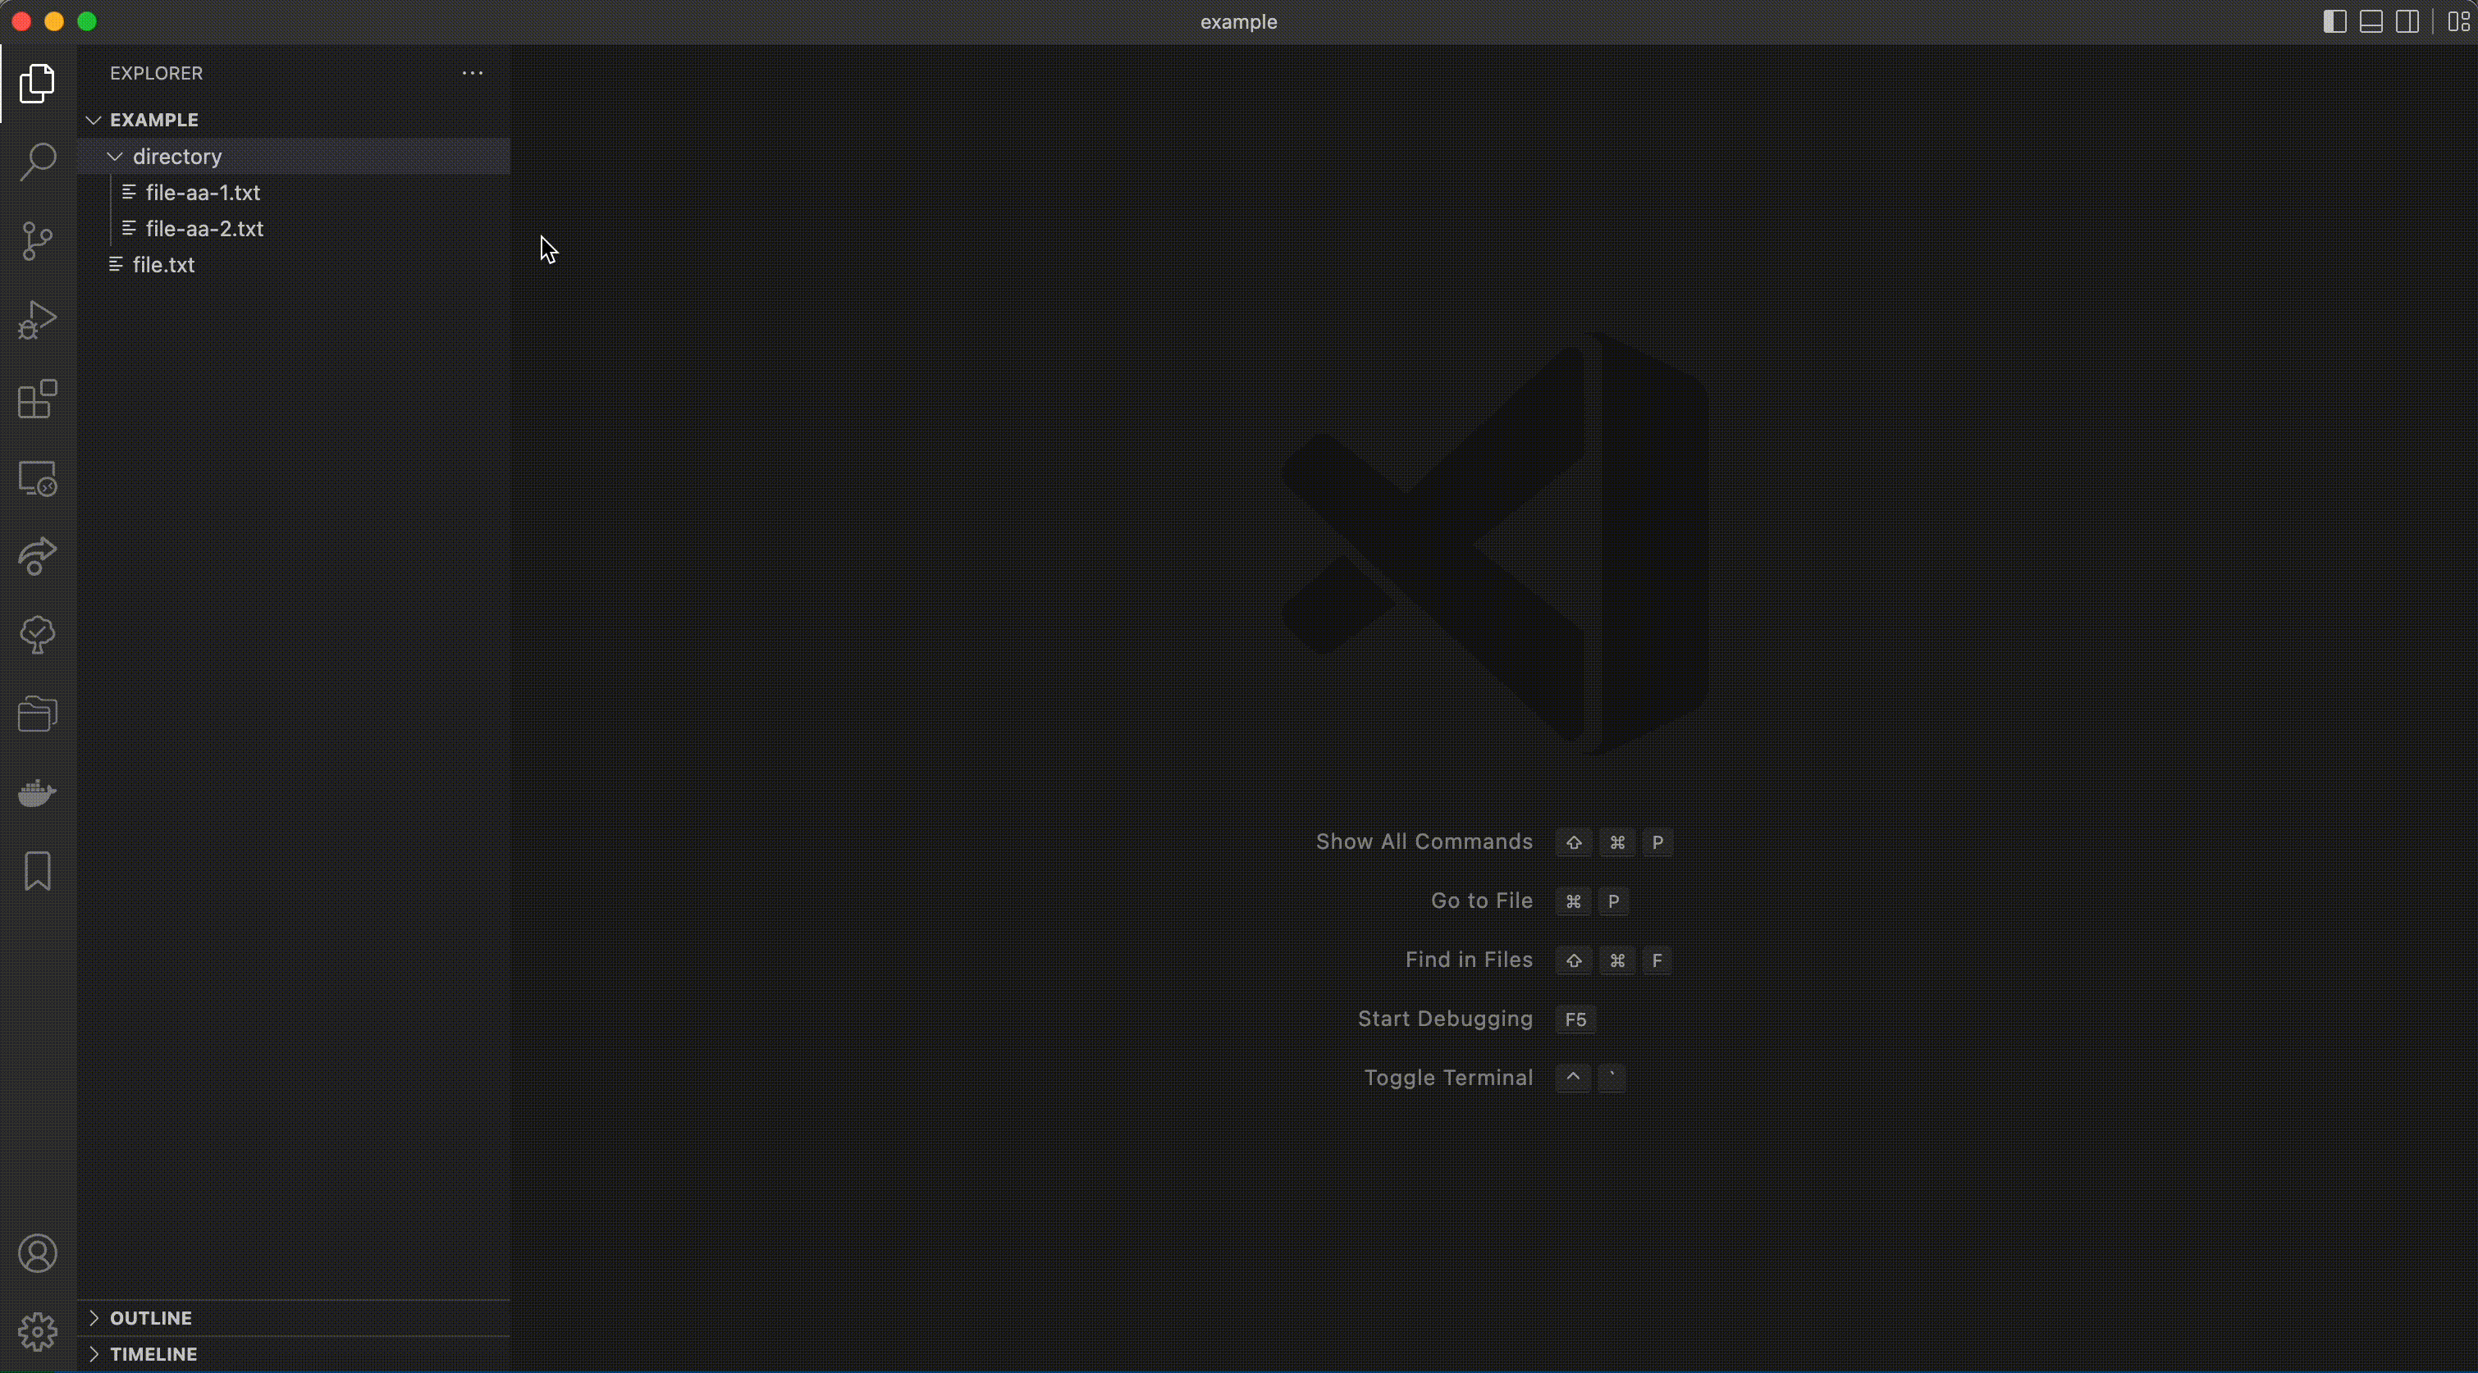Open file-aa-1.txt in editor
2478x1373 pixels.
pyautogui.click(x=203, y=193)
